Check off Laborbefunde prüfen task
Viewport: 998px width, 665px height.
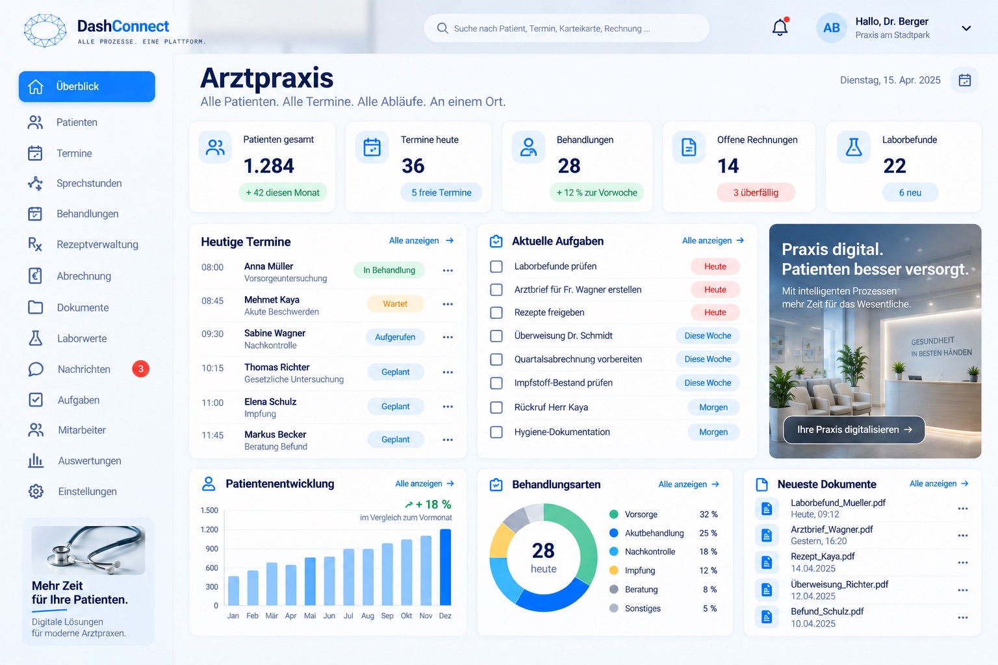pos(496,266)
